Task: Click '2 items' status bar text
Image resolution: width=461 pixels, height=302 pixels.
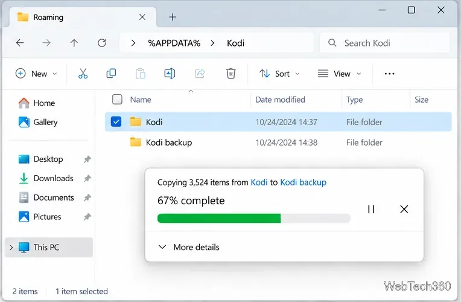Action: click(x=25, y=291)
